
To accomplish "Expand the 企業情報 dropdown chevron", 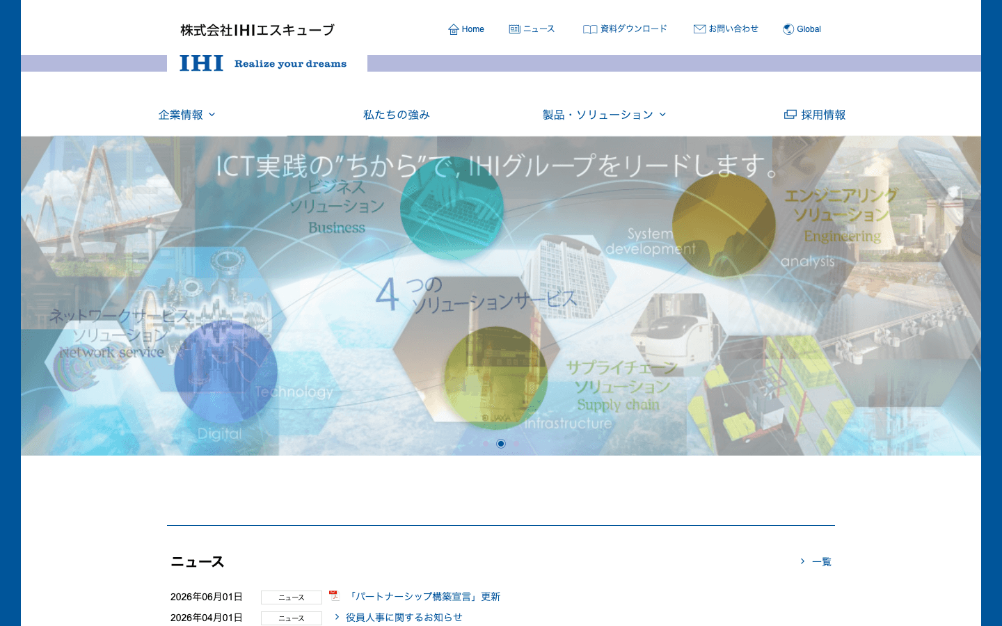I will (212, 115).
